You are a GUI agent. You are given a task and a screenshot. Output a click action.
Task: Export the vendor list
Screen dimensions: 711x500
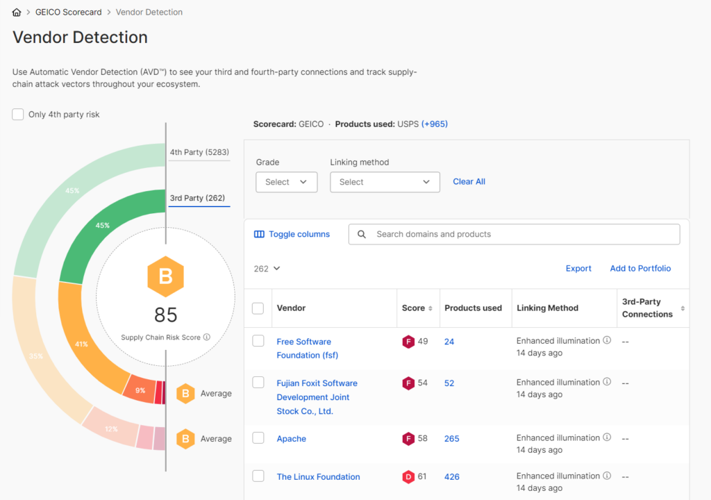tap(578, 269)
